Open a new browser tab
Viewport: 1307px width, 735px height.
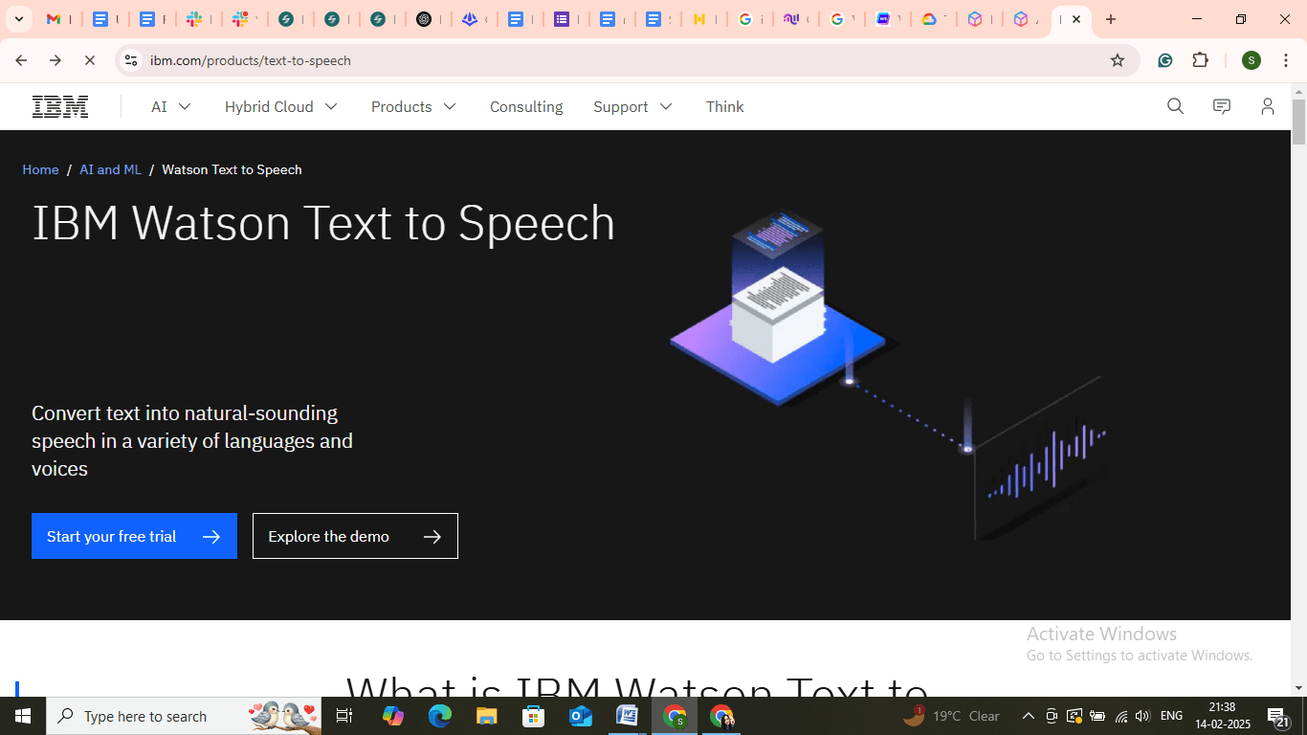click(x=1111, y=19)
